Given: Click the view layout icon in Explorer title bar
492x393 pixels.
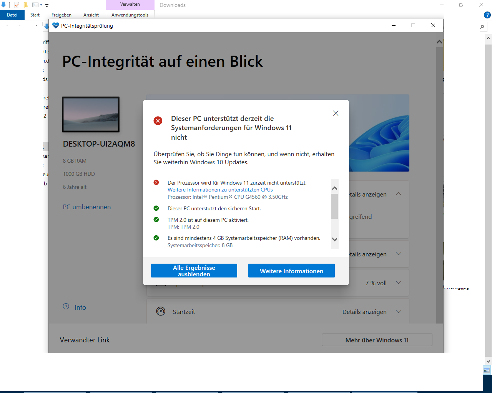Looking at the screenshot, I should coord(35,5).
